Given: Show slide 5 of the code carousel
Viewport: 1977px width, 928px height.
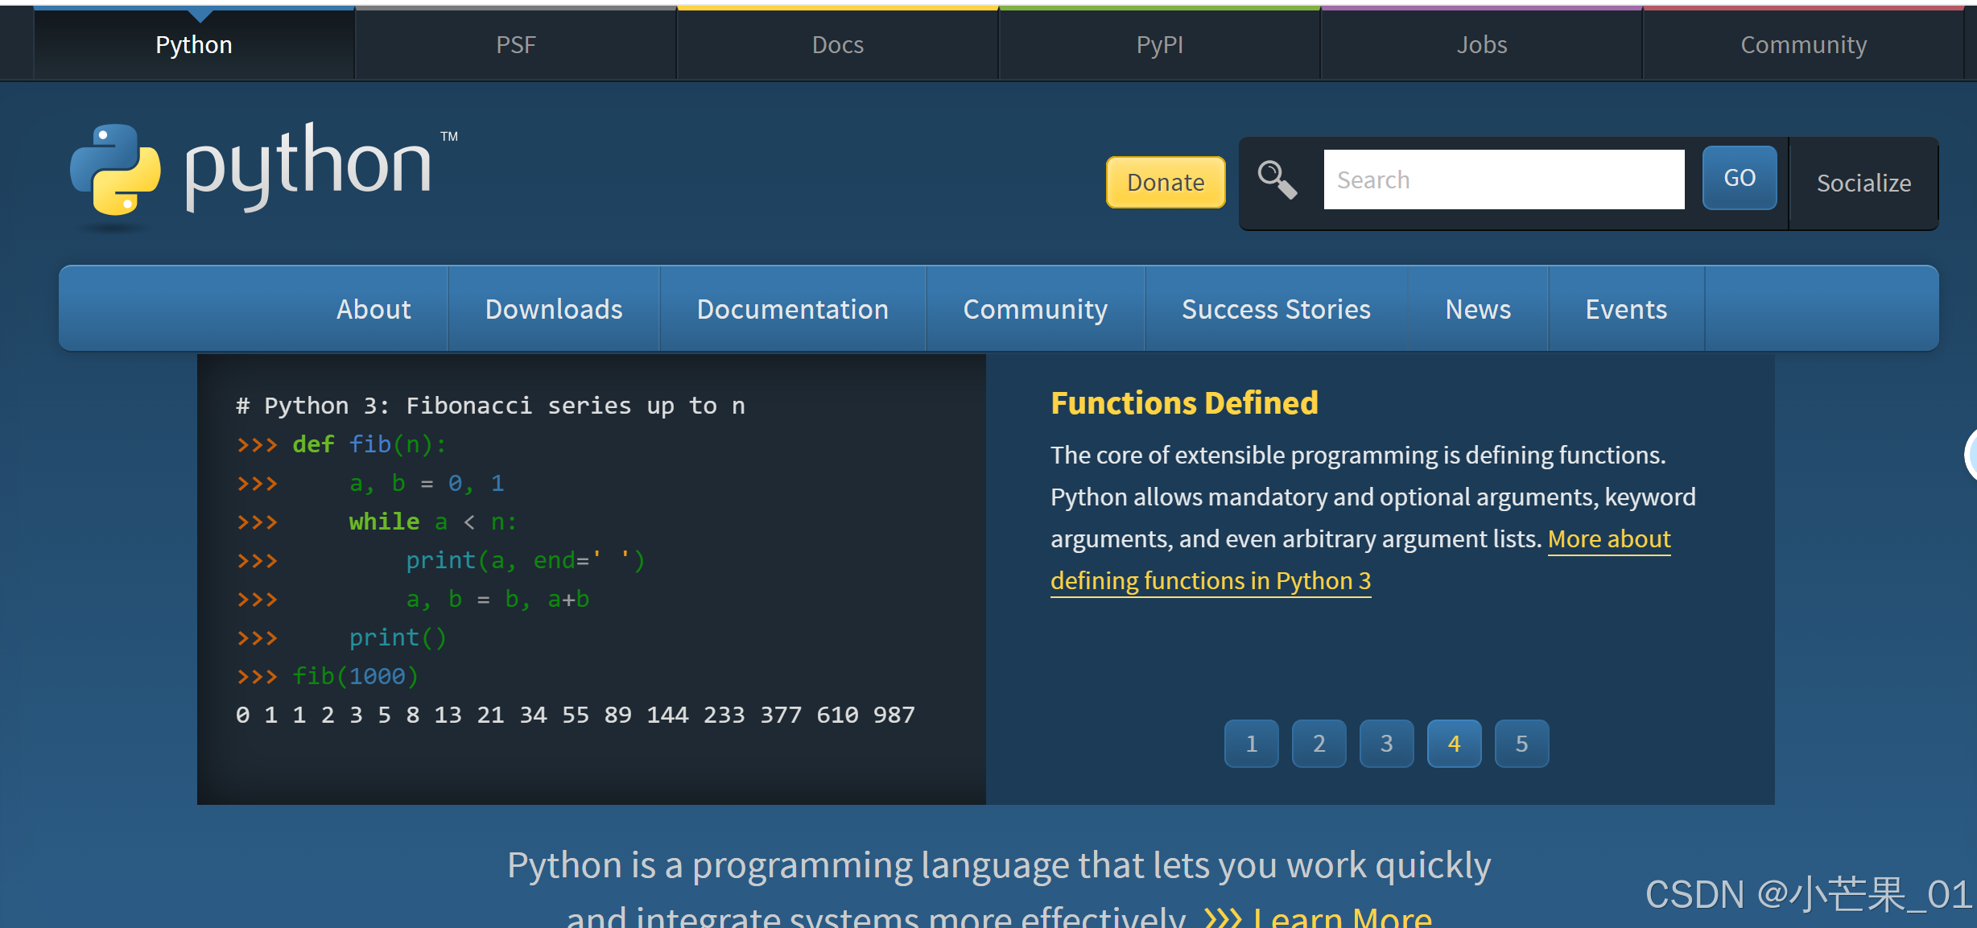Looking at the screenshot, I should pyautogui.click(x=1522, y=743).
